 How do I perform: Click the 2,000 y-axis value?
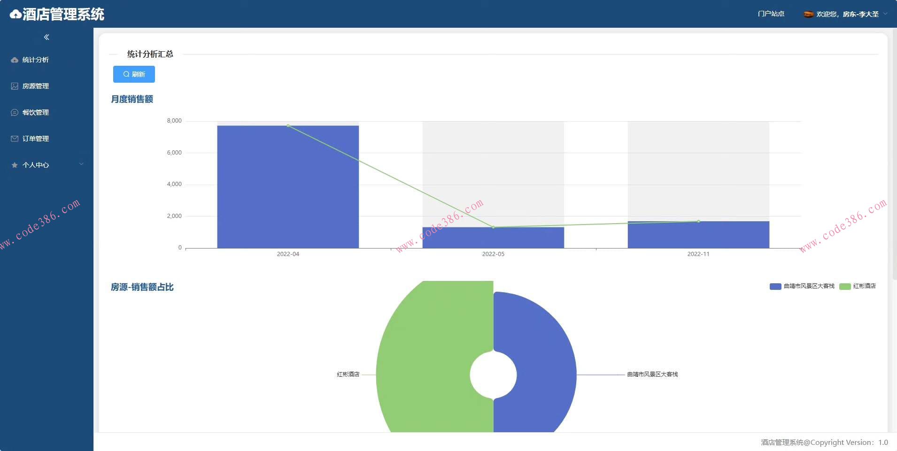[174, 216]
